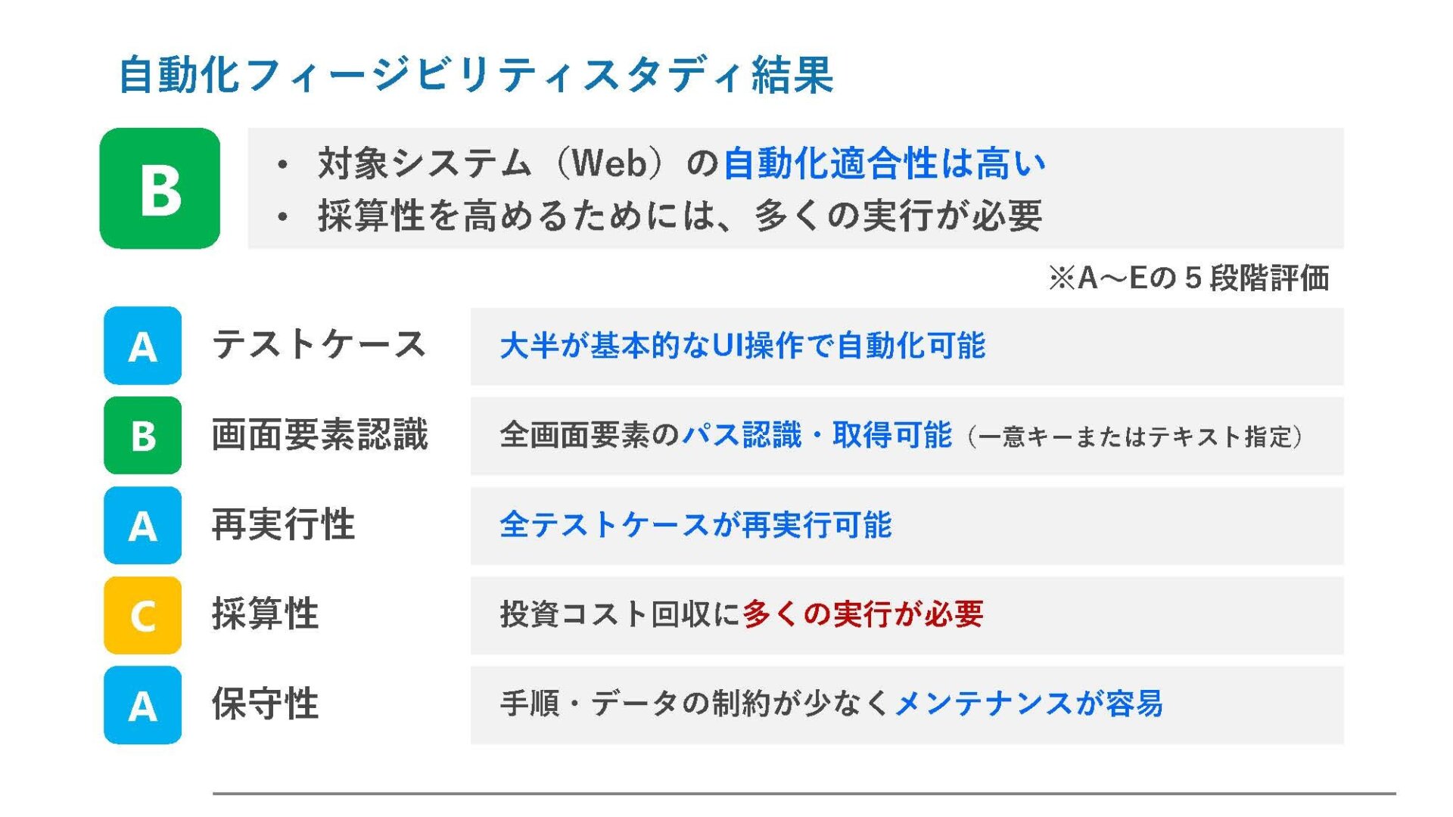Screen dimensions: 1453x817
Task: Click the テストケース category label
Action: (319, 345)
